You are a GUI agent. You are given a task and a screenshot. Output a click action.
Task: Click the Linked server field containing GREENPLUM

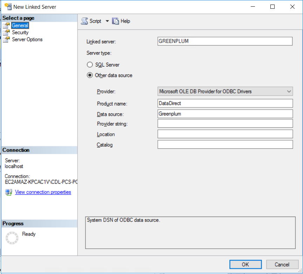pos(225,41)
